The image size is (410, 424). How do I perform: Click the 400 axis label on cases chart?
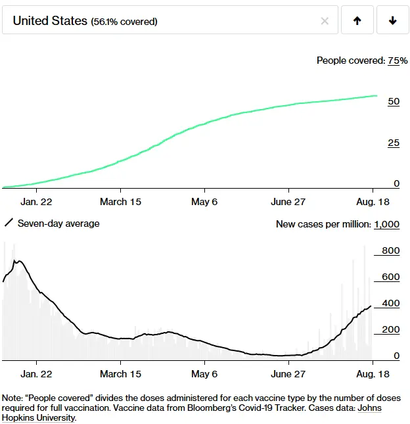[x=390, y=303]
